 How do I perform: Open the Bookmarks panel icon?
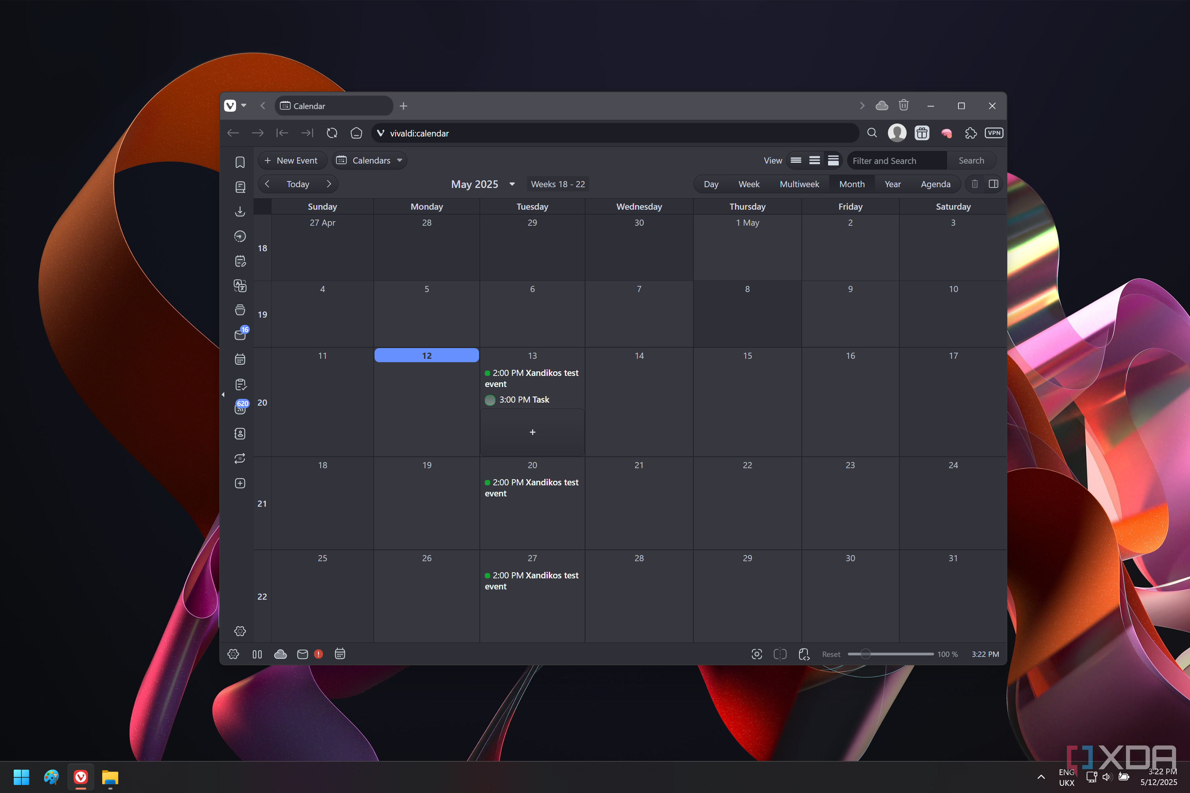(240, 162)
